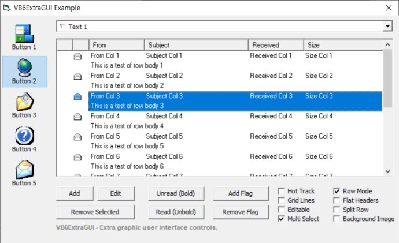Click the list scrollbar down arrow
399x243 pixels.
[387, 171]
